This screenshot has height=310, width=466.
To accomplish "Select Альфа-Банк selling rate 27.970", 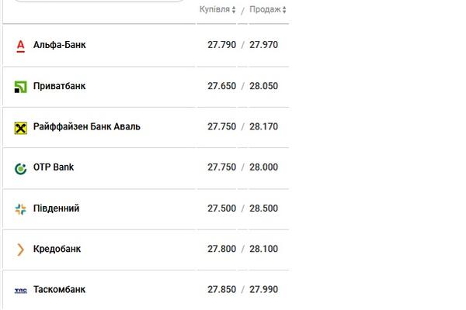I will point(263,45).
